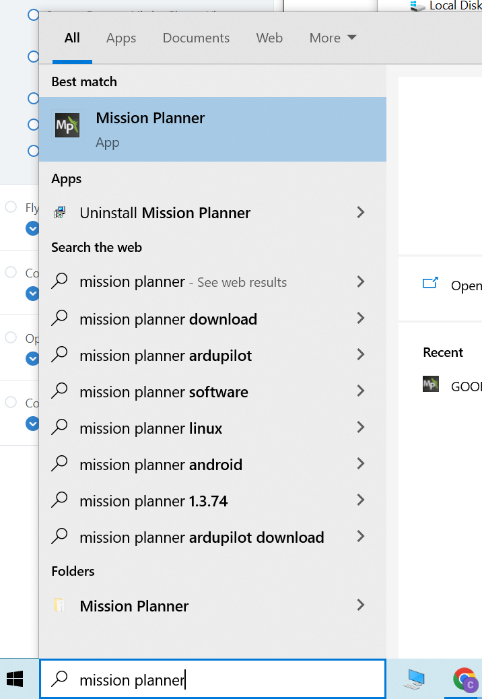The width and height of the screenshot is (482, 699).
Task: Click magnifier icon beside 'mission planner software'
Action: coord(59,391)
